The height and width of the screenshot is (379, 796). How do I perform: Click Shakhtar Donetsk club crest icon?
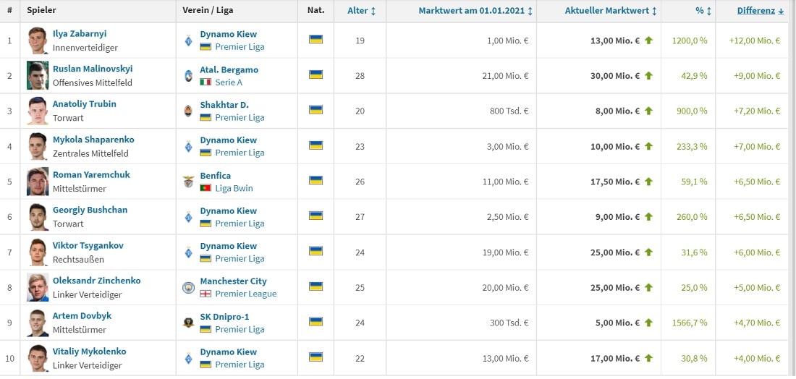click(x=188, y=111)
